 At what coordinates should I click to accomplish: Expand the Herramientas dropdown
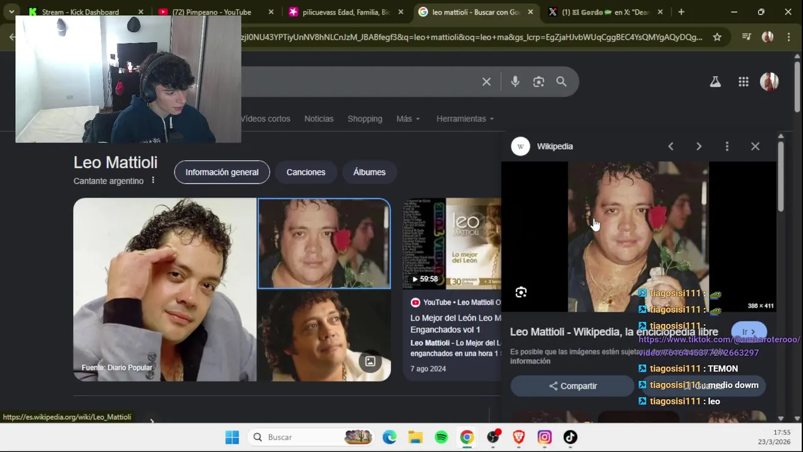(465, 119)
